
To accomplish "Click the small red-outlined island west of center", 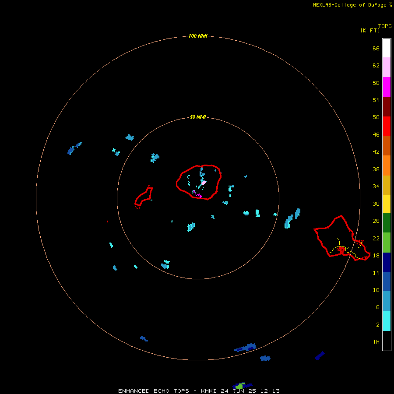I will tap(144, 197).
